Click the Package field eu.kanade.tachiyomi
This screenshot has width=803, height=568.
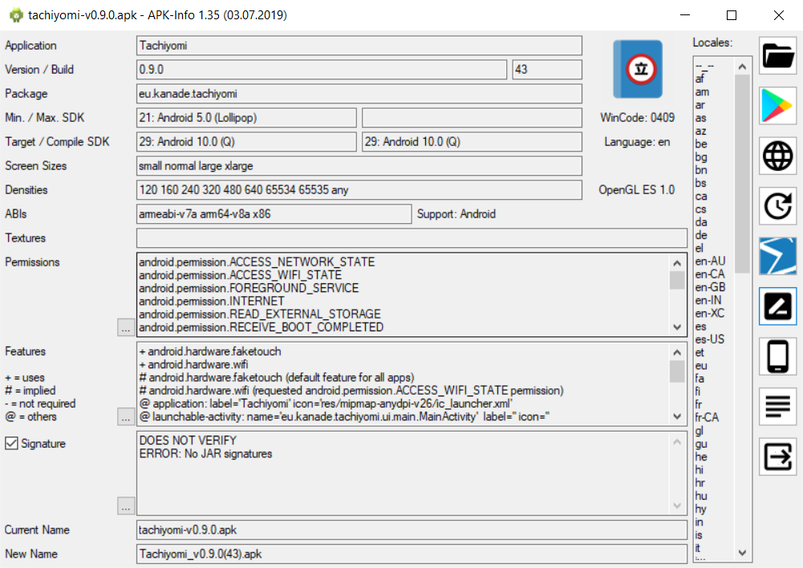(359, 94)
